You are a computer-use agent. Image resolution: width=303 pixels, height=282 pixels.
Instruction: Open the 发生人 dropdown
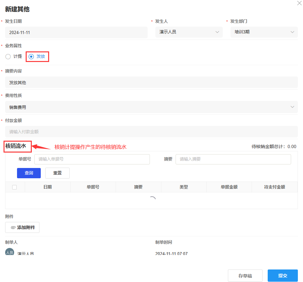click(189, 32)
